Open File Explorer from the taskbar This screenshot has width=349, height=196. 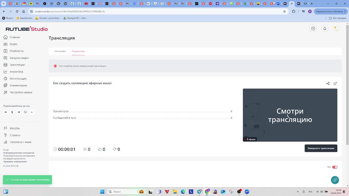click(x=175, y=192)
